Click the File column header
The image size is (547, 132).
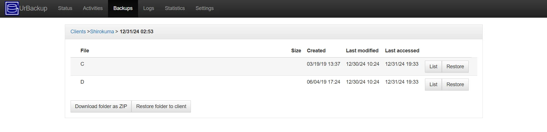pos(85,51)
